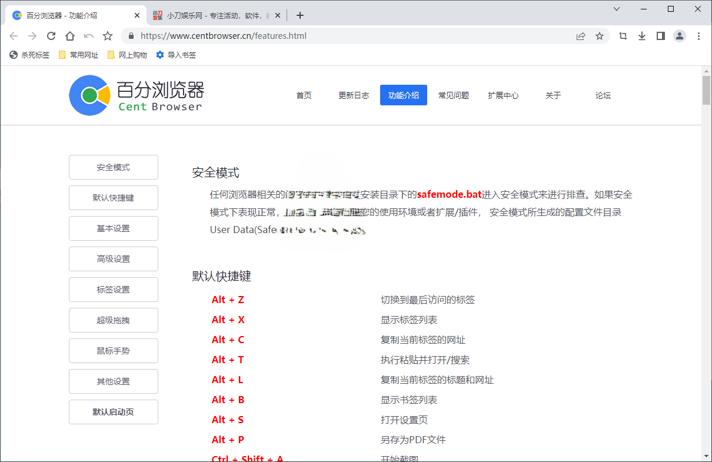Go to 首页 in site navigation
This screenshot has height=462, width=712.
coord(304,95)
